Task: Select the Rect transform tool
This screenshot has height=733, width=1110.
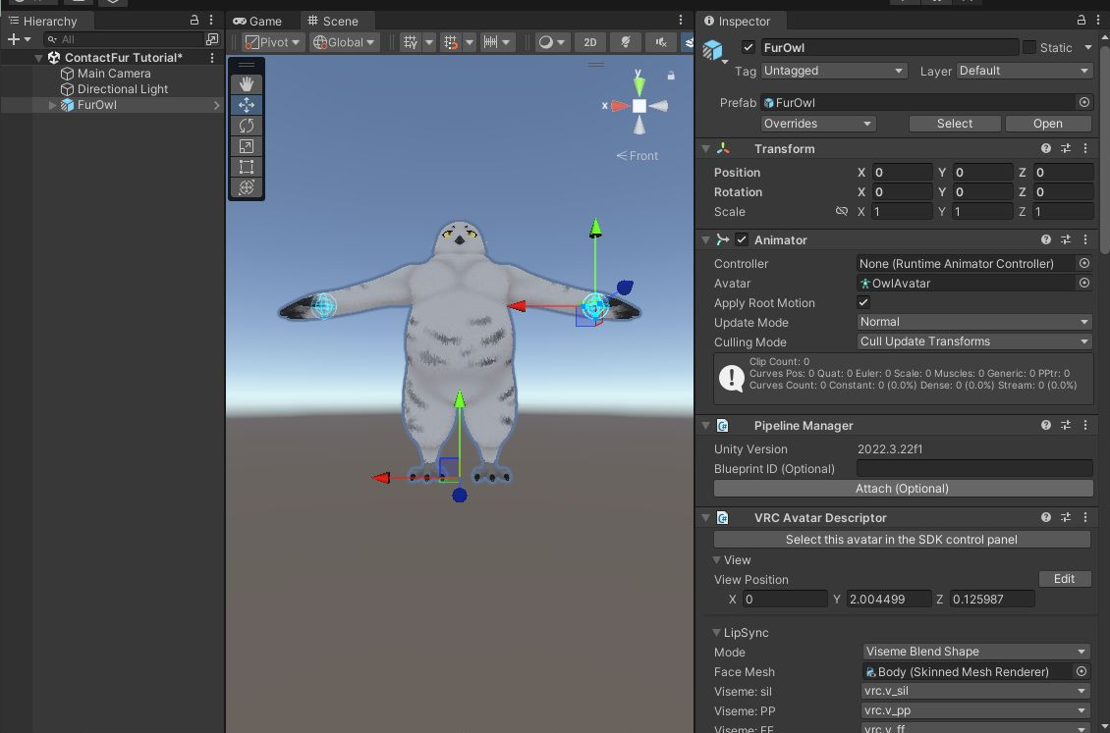Action: pyautogui.click(x=247, y=167)
